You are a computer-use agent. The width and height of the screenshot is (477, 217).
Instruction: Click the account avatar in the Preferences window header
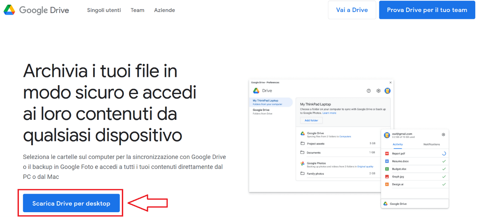tap(388, 91)
